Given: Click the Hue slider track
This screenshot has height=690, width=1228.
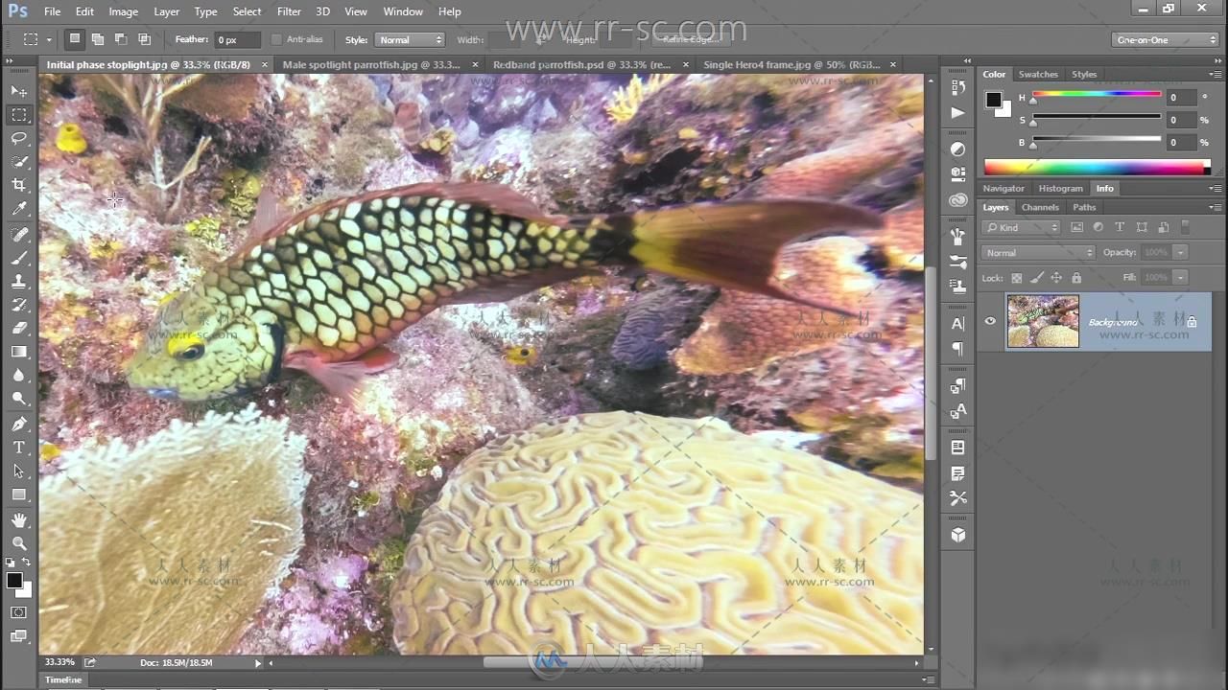Looking at the screenshot, I should click(x=1097, y=94).
